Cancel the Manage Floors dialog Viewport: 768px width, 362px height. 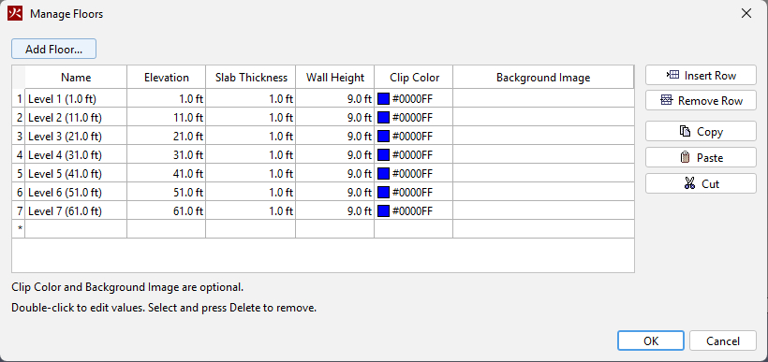pyautogui.click(x=723, y=341)
